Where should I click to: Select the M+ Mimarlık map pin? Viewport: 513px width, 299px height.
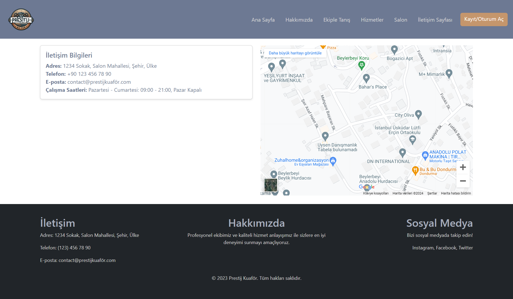click(x=449, y=73)
